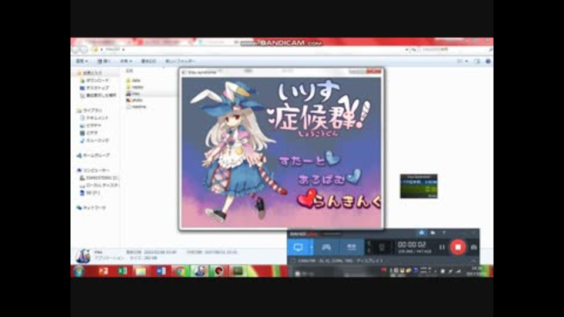Switch Bandicam to HDMI device recording mode
Image resolution: width=564 pixels, height=317 pixels.
(x=351, y=247)
